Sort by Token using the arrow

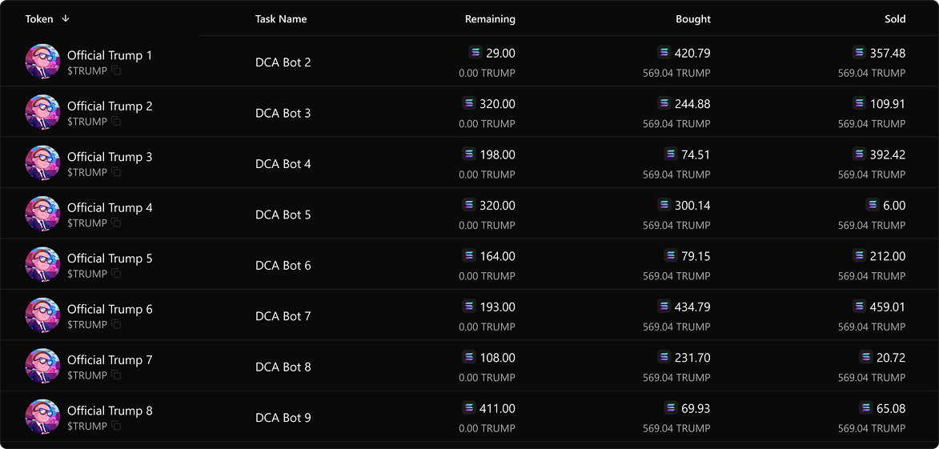pos(66,18)
